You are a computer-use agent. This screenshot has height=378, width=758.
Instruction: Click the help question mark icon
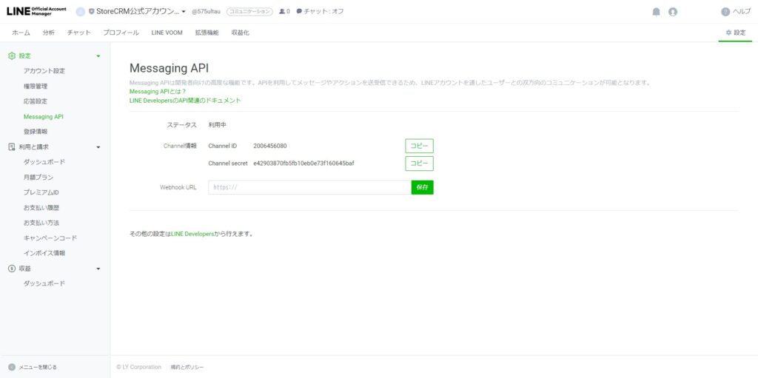pyautogui.click(x=725, y=12)
